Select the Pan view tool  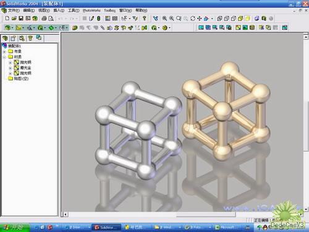pos(200,19)
